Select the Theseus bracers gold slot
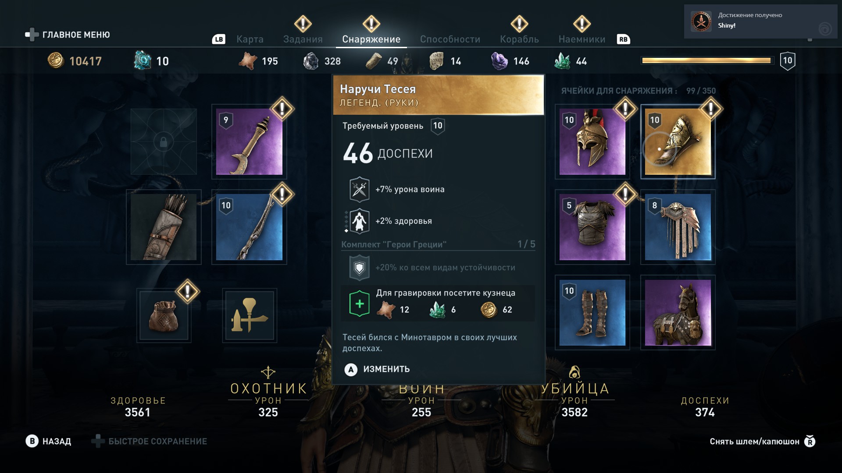842x473 pixels. coord(678,142)
